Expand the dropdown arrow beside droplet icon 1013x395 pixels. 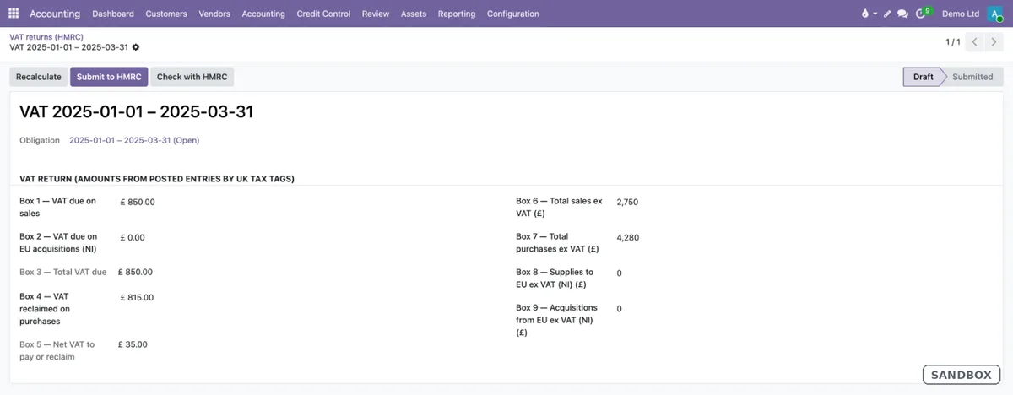[875, 14]
